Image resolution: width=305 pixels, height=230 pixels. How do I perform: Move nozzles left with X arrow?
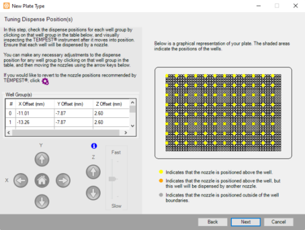pyautogui.click(x=21, y=181)
